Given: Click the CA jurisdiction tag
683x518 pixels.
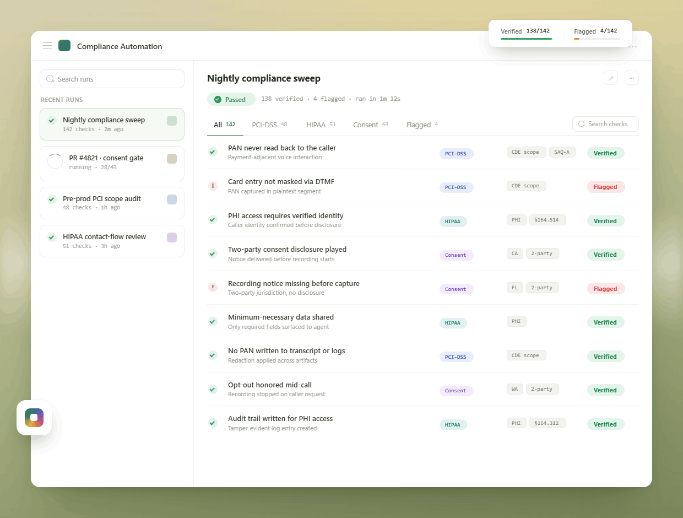Looking at the screenshot, I should 515,253.
